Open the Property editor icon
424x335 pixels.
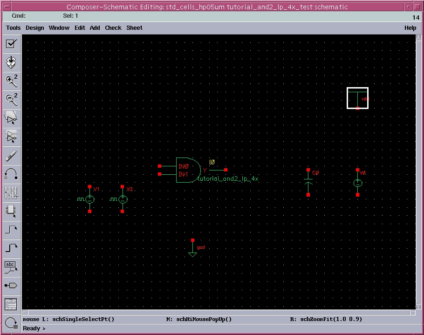click(x=11, y=192)
